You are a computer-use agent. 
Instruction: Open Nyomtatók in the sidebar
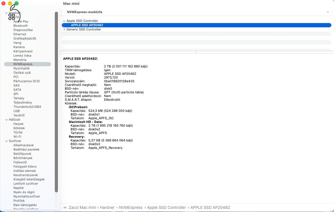[21, 68]
